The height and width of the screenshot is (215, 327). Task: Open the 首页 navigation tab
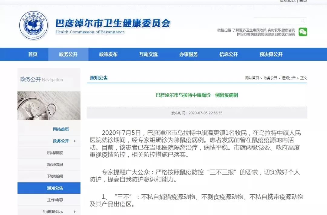pos(33,54)
